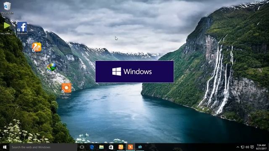Open Task View from the taskbar
Viewport: 269px width, 151px height.
point(82,147)
